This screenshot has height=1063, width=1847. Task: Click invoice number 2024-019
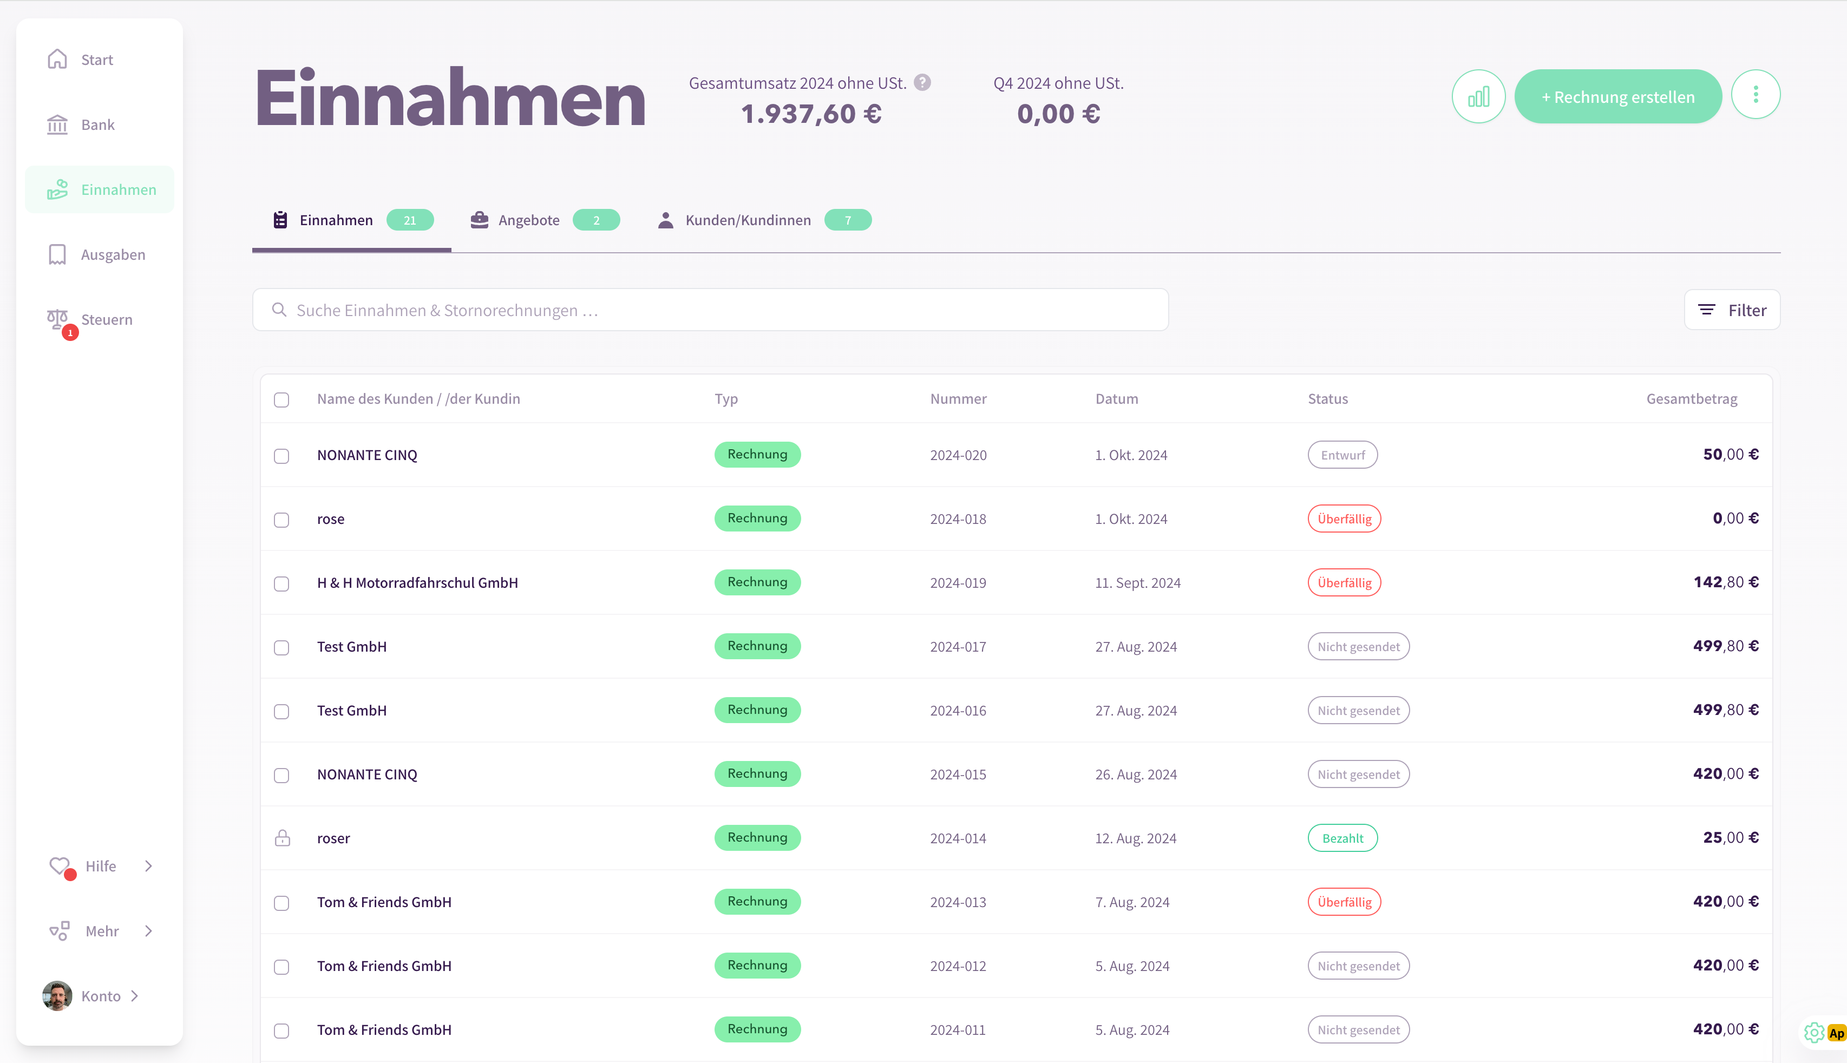click(x=958, y=582)
